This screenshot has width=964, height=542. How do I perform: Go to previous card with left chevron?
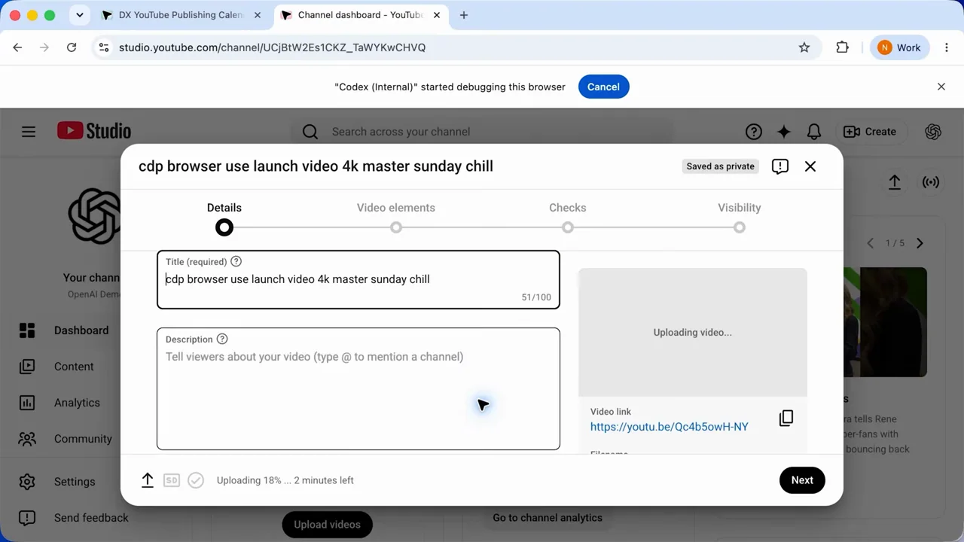(871, 243)
